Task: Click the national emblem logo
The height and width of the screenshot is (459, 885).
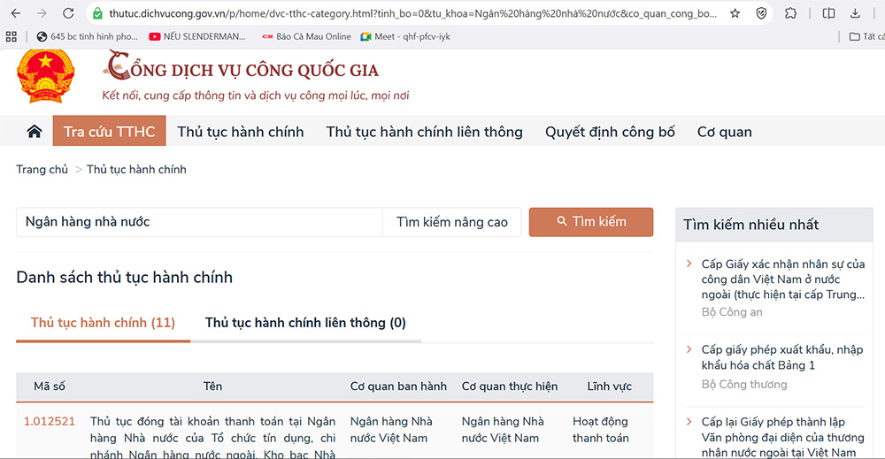Action: 47,77
